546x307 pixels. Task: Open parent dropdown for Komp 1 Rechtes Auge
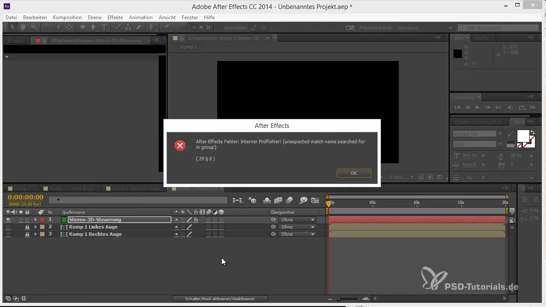tap(297, 235)
